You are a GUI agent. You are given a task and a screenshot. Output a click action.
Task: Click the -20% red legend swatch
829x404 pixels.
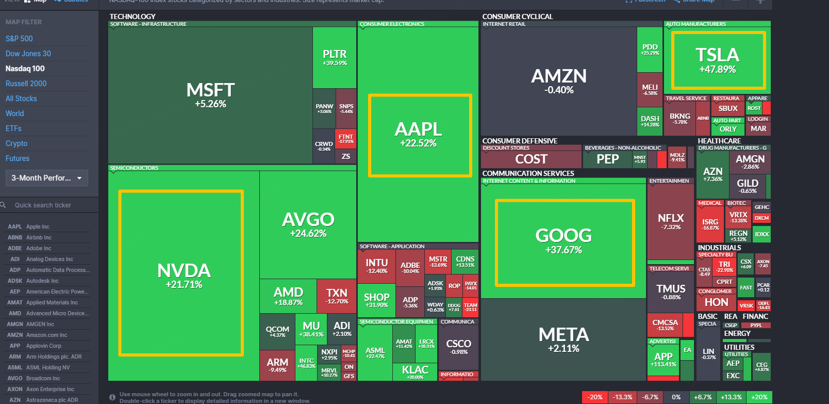tap(595, 397)
